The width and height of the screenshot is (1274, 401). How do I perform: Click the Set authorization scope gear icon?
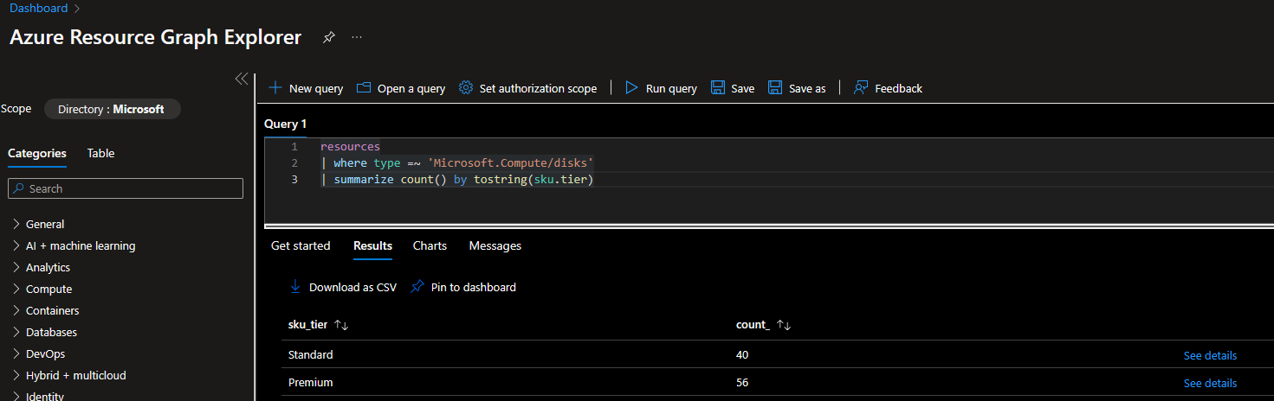pos(466,88)
